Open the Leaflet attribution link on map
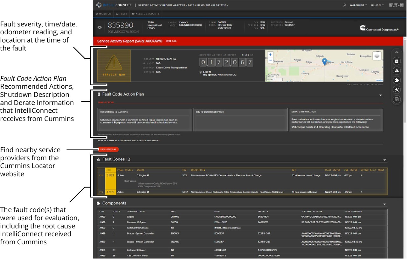Screen dimensions: 407x270 click(379, 80)
